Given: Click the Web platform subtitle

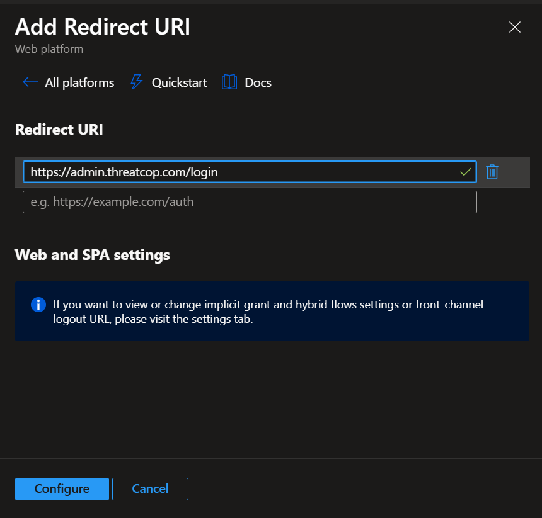Looking at the screenshot, I should click(49, 49).
